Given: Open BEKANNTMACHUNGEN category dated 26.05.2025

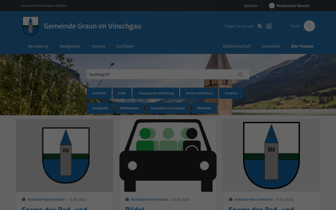Looking at the screenshot, I should coord(150,199).
